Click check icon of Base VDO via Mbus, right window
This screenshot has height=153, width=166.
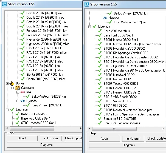tap(100, 31)
